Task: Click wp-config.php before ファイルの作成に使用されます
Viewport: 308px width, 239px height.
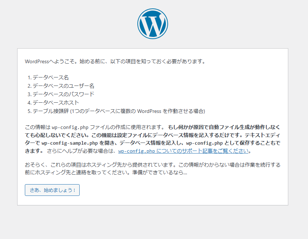Action: (70, 127)
